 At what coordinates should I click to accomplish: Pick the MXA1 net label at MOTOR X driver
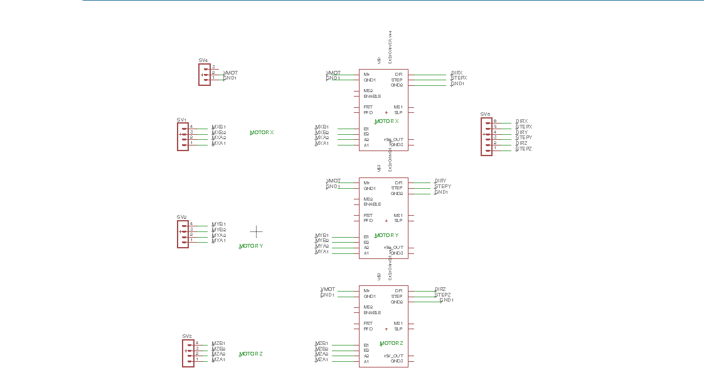click(322, 144)
